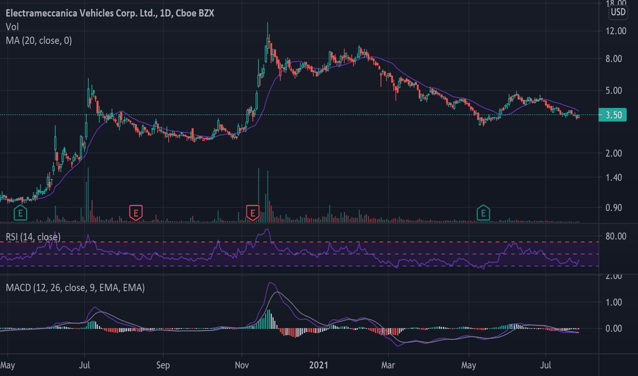Select the RSI (14, close) indicator label
Viewport: 638px width, 376px height.
pyautogui.click(x=33, y=237)
